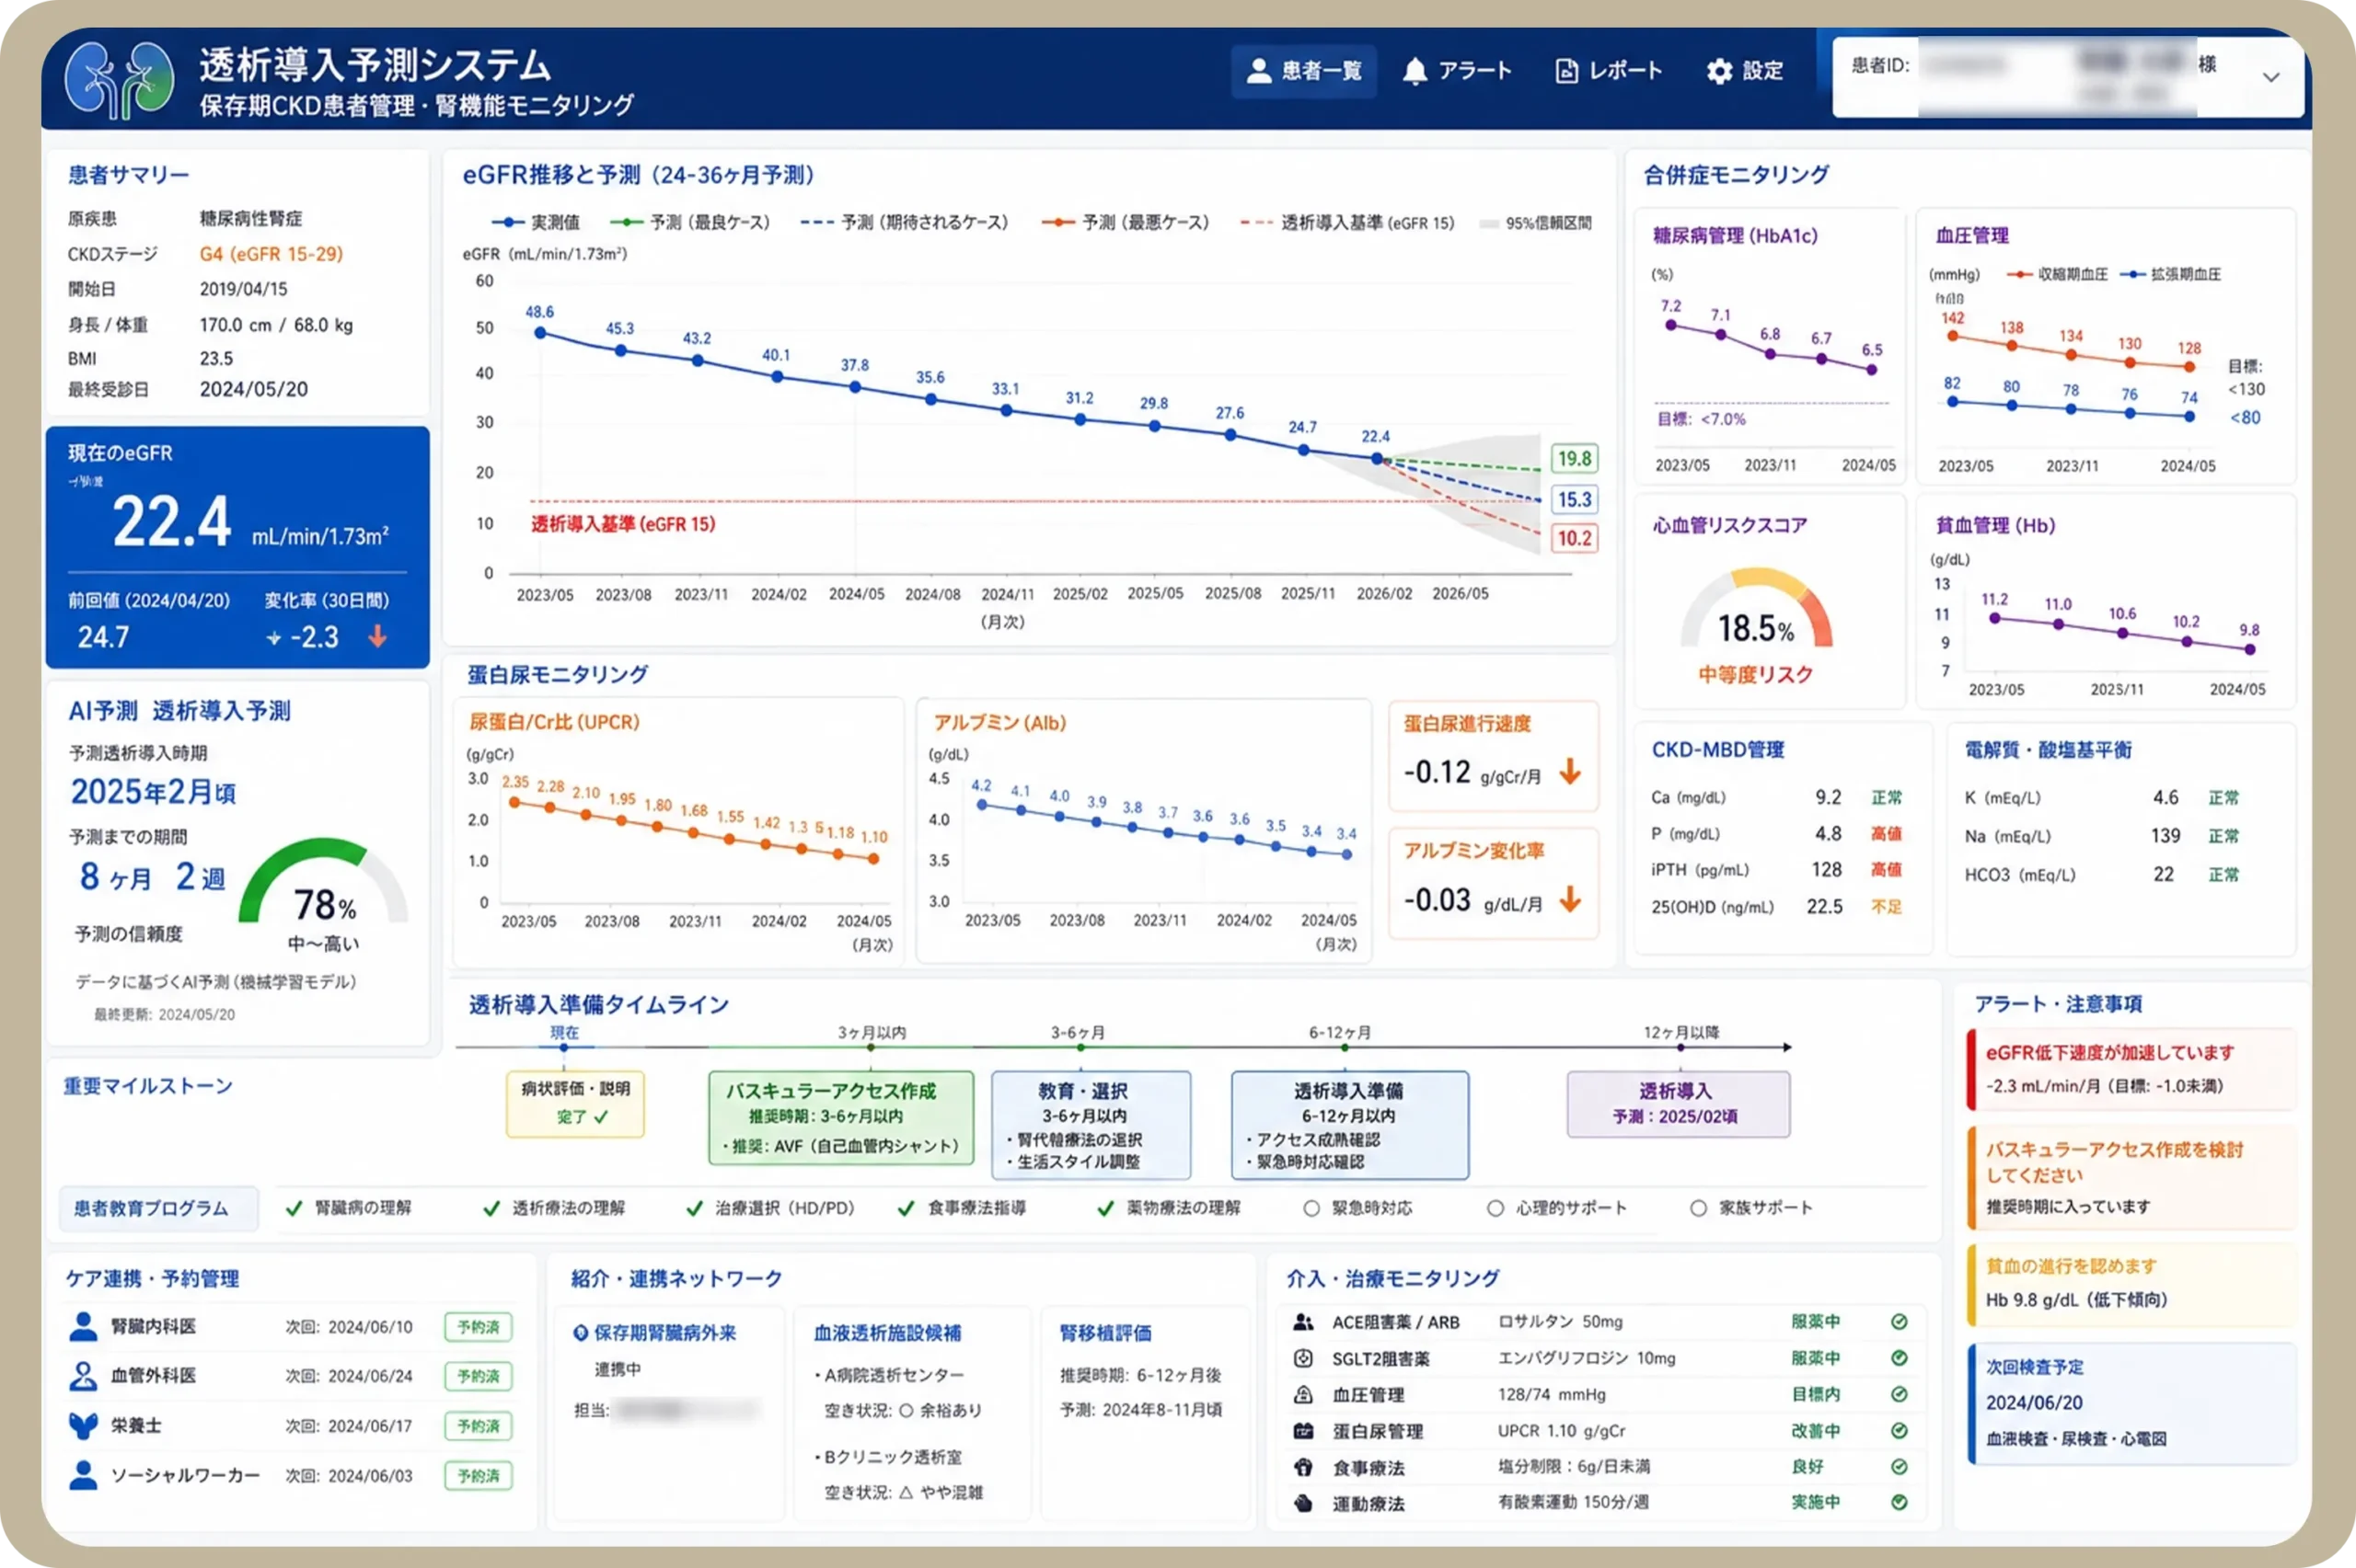Open the バスキュラーアクセス作成 timeline card
The image size is (2356, 1568).
click(840, 1118)
